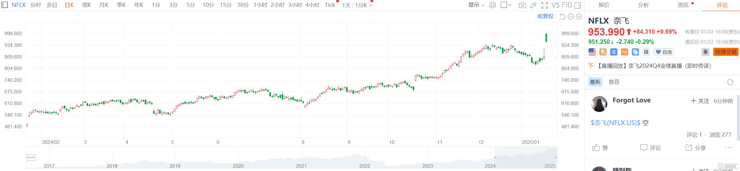Click ellipsis button on overview timeline
The image size is (740, 171).
[x=31, y=157]
